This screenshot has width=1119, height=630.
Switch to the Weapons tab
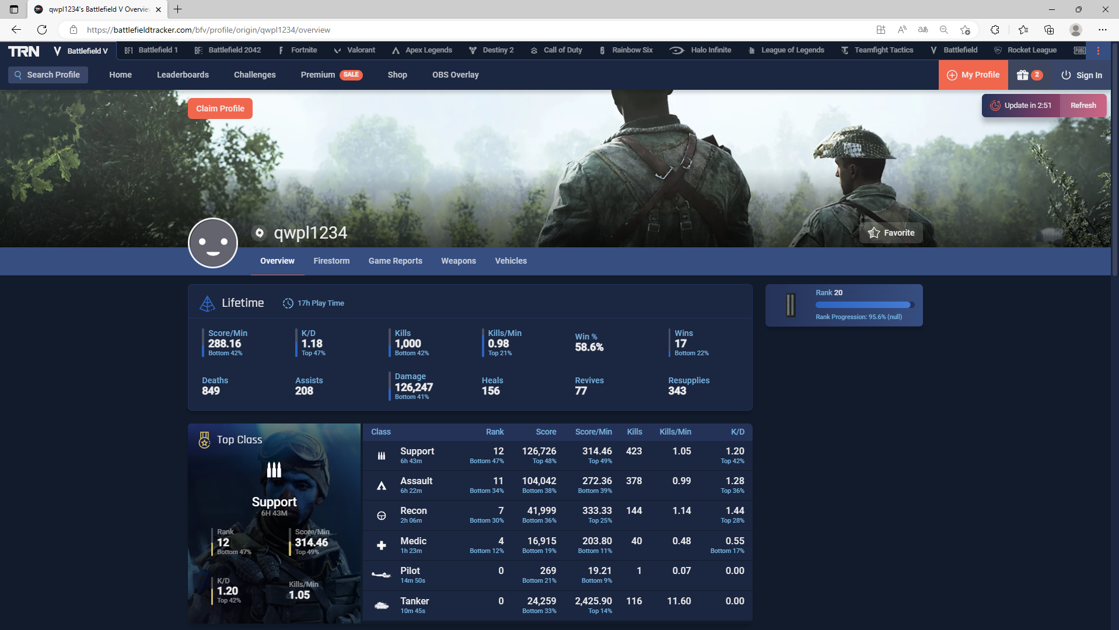pos(458,261)
